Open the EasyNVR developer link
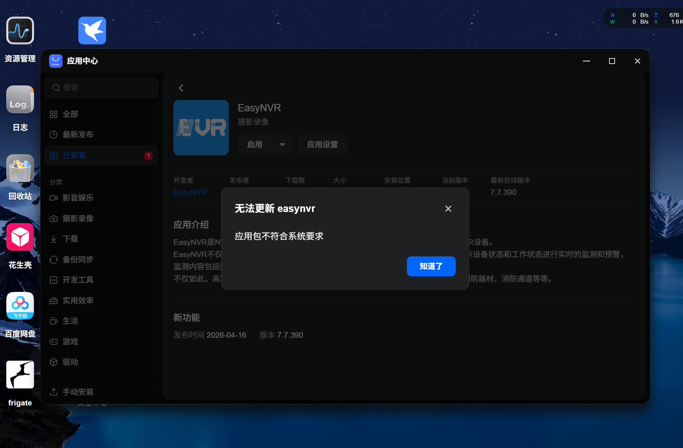The width and height of the screenshot is (683, 448). point(190,192)
